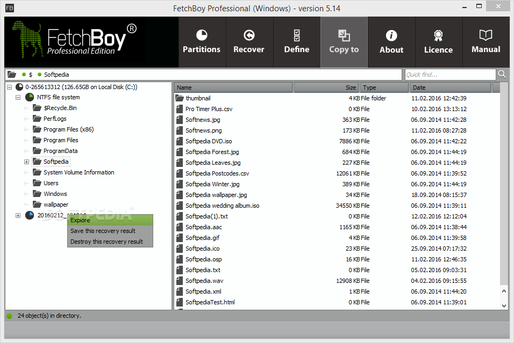Sort by the Type column header
Image resolution: width=514 pixels, height=343 pixels.
(384, 87)
